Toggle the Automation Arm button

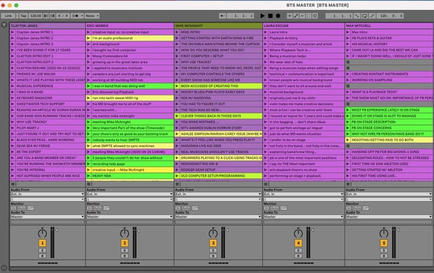pyautogui.click(x=296, y=16)
